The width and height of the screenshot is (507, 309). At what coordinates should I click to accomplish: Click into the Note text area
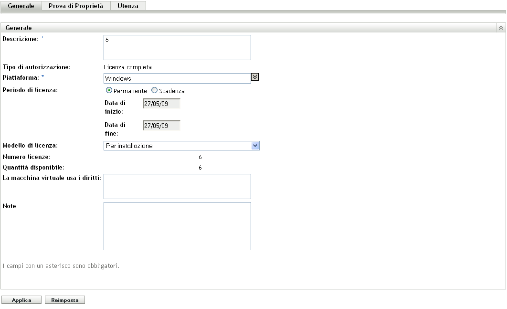click(x=177, y=226)
